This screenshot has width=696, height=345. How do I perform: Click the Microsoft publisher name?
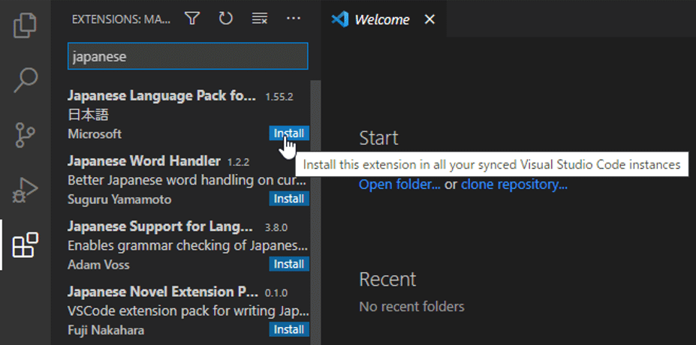95,134
